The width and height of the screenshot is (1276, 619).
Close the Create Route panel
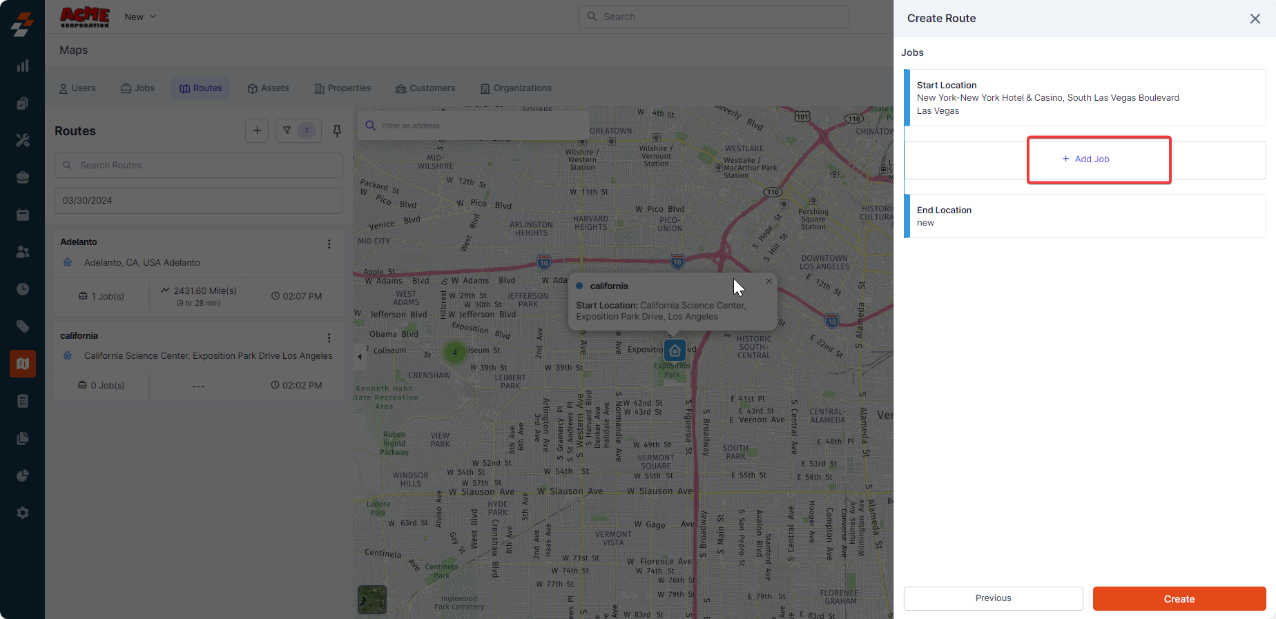[1255, 19]
